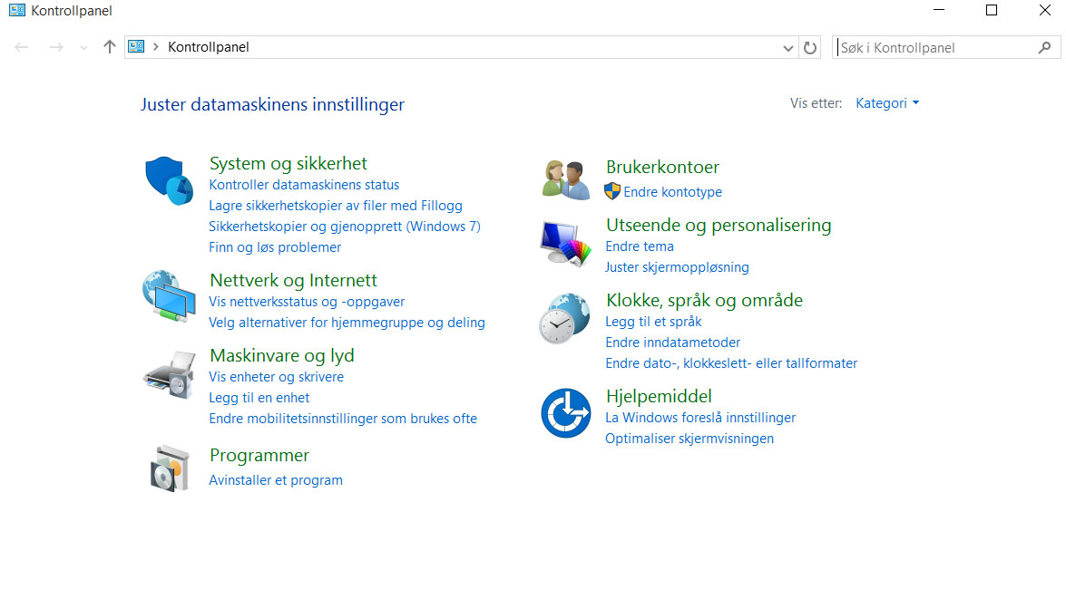Click the forward arrow navigation button

pos(56,47)
